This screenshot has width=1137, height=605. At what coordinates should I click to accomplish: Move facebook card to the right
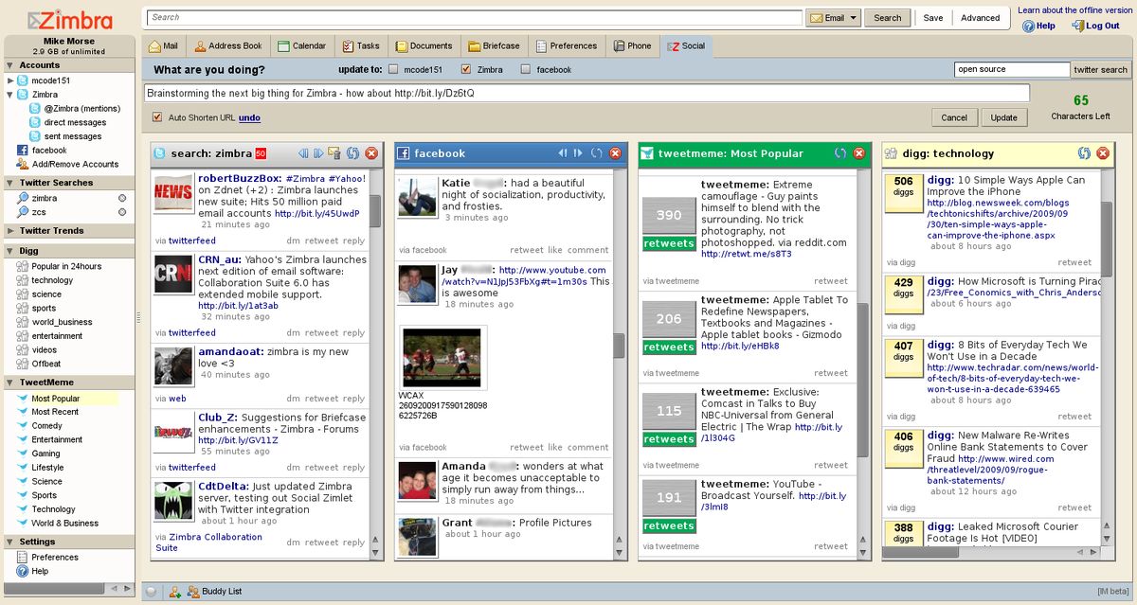578,153
